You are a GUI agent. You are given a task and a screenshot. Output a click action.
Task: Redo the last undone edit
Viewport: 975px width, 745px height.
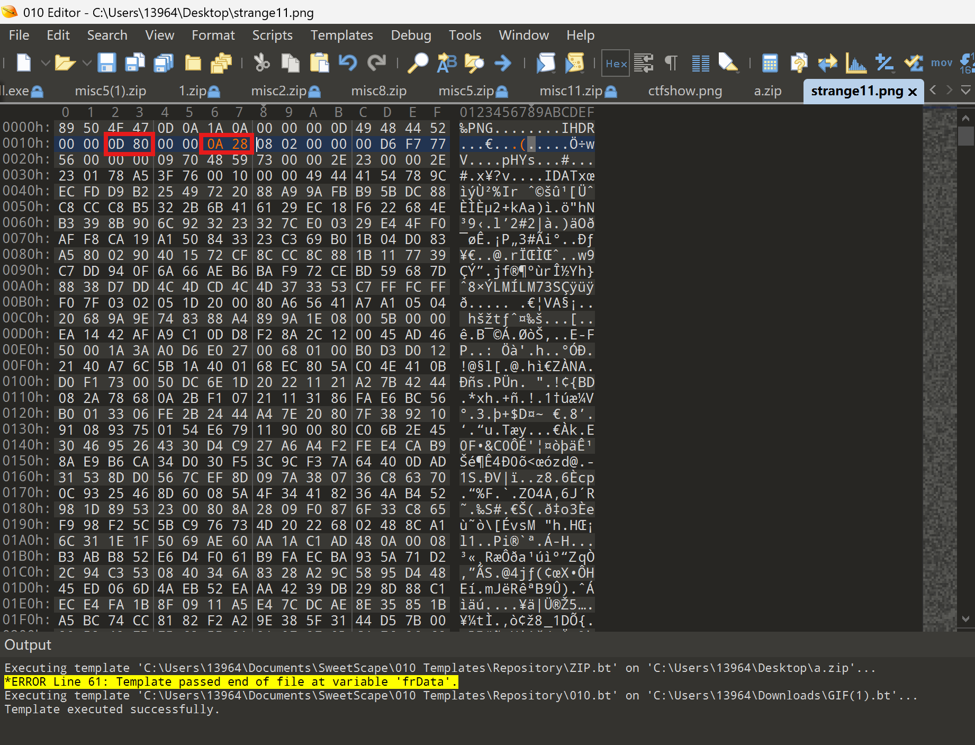click(376, 63)
